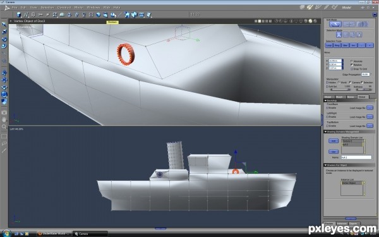Click the blue sphere icon in the top toolbar

[99, 15]
